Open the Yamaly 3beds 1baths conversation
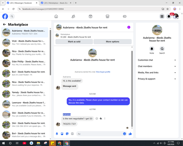Viewport: 183px width, 146px height. pyautogui.click(x=25, y=94)
